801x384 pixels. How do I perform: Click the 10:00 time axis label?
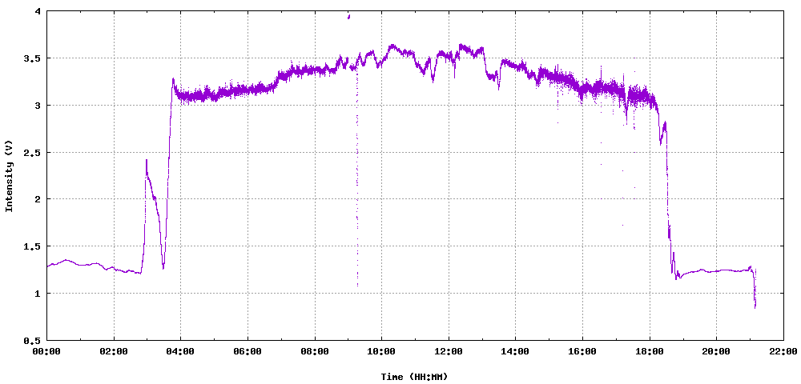coord(381,351)
